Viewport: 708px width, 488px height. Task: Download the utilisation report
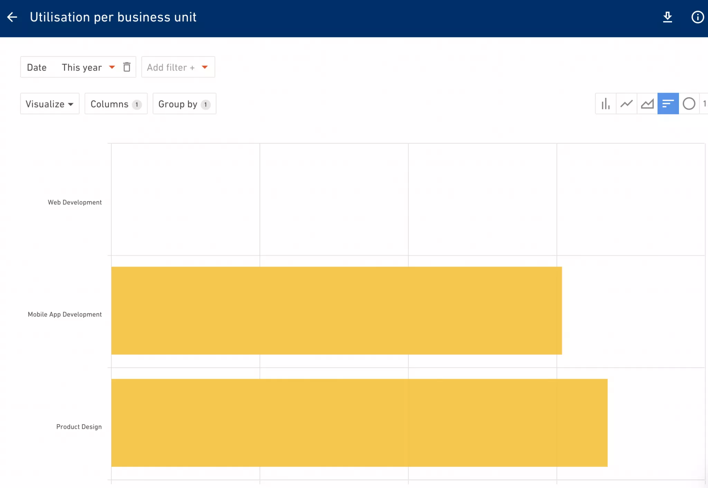(668, 17)
